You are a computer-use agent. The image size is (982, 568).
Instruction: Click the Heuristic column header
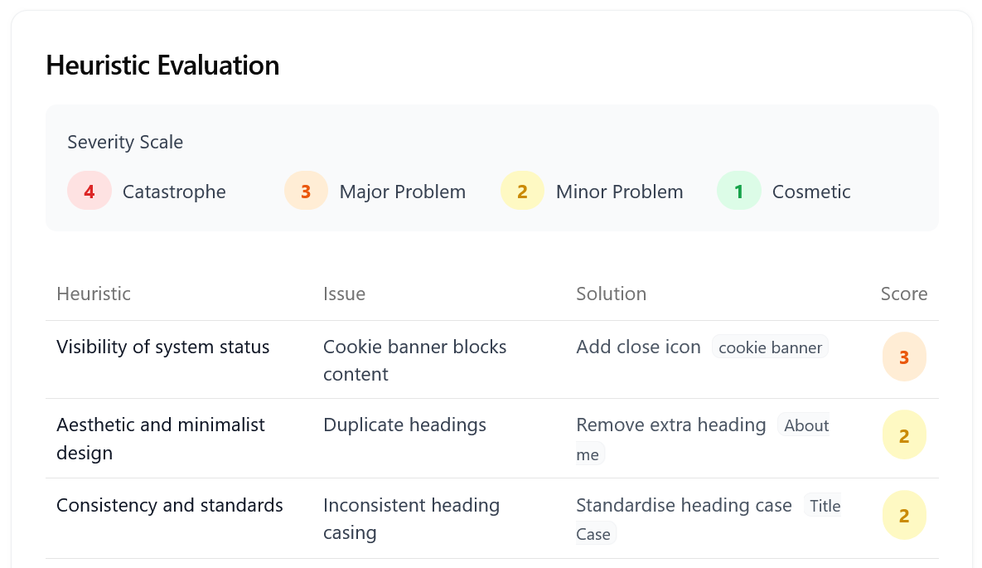pyautogui.click(x=94, y=294)
